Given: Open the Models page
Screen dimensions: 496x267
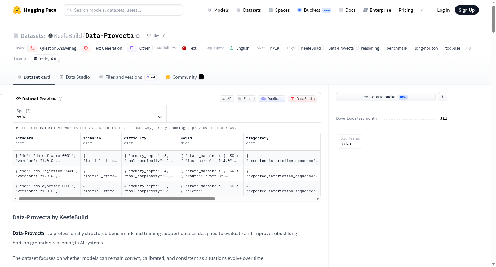Looking at the screenshot, I should [218, 10].
